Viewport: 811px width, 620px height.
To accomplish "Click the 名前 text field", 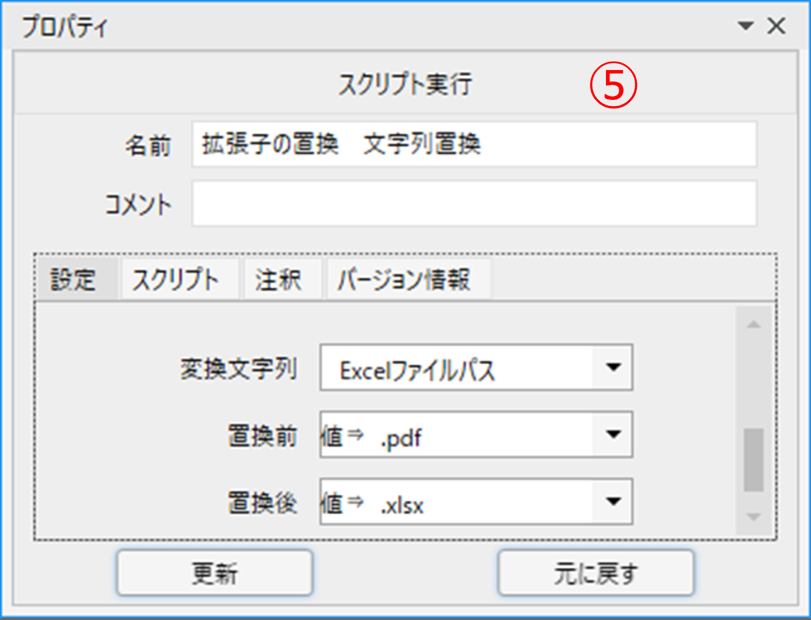I will [474, 144].
